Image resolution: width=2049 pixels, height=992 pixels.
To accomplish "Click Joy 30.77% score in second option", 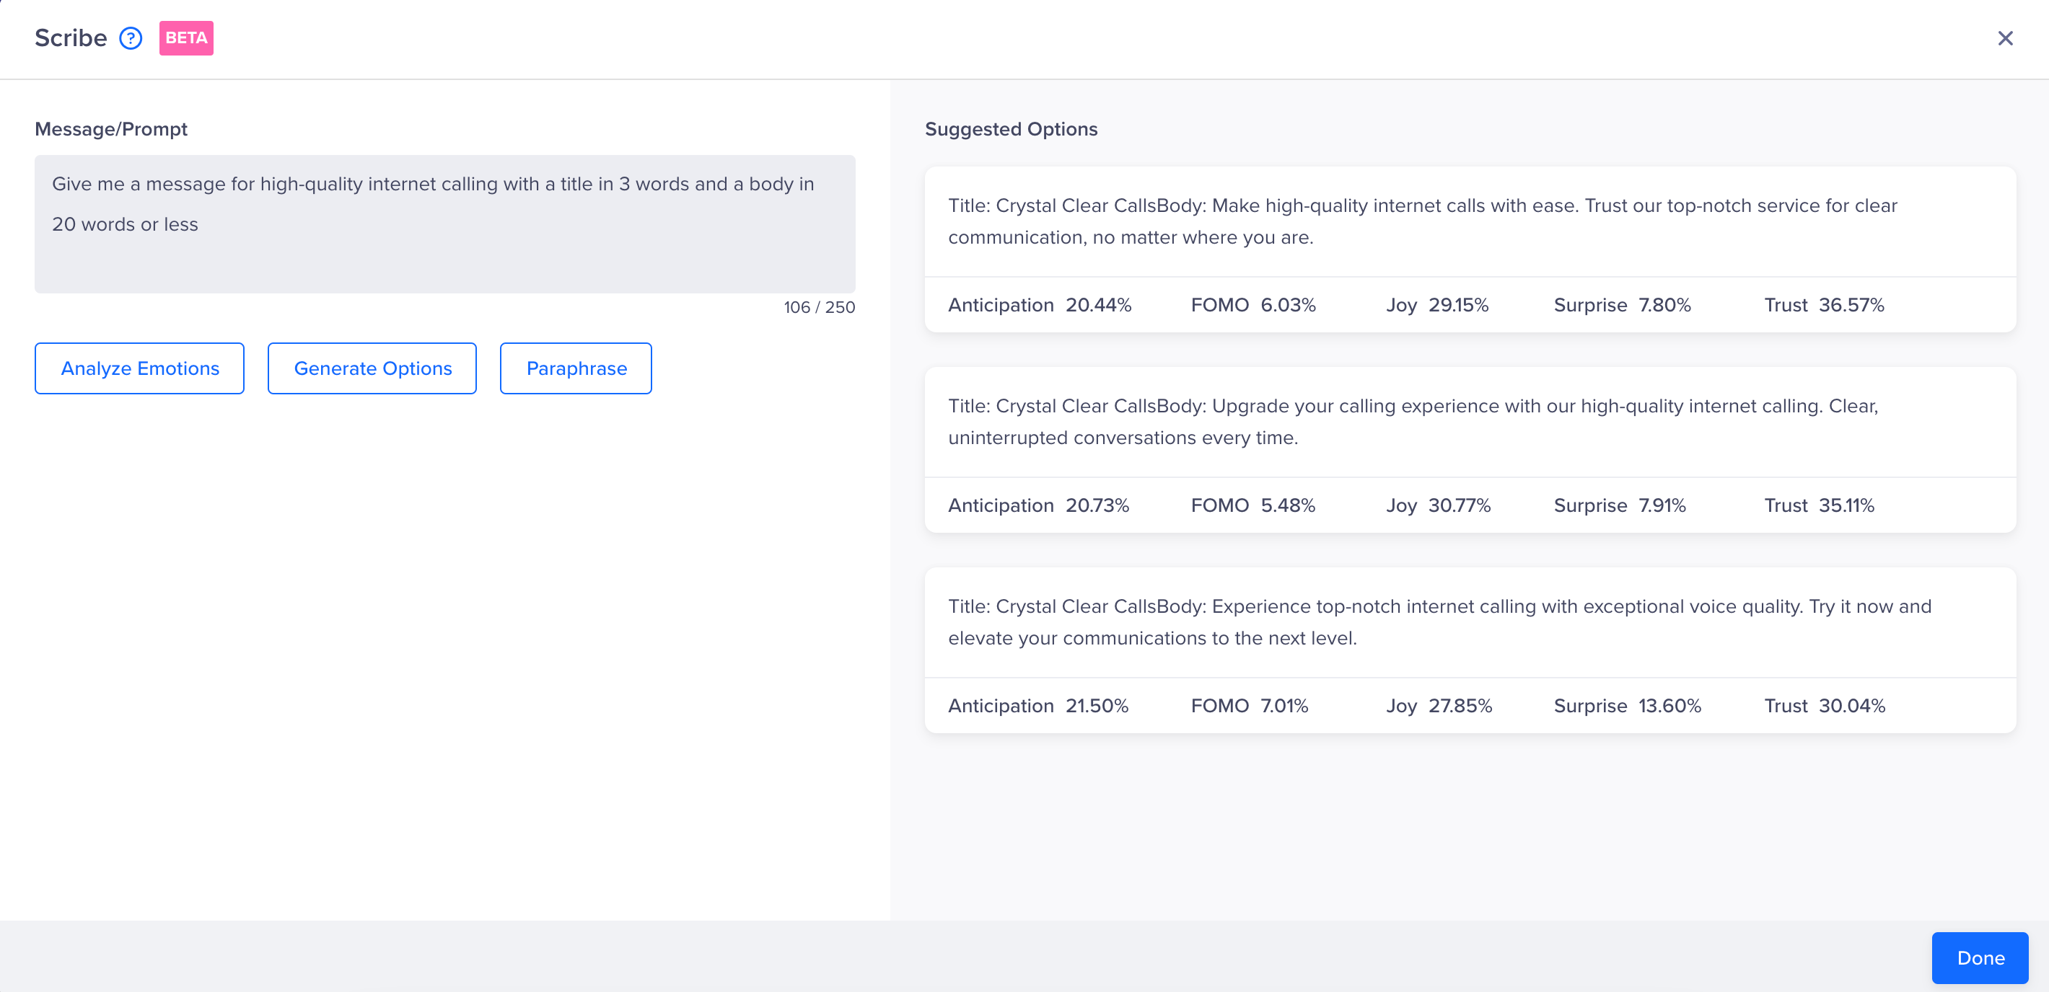I will tap(1437, 505).
